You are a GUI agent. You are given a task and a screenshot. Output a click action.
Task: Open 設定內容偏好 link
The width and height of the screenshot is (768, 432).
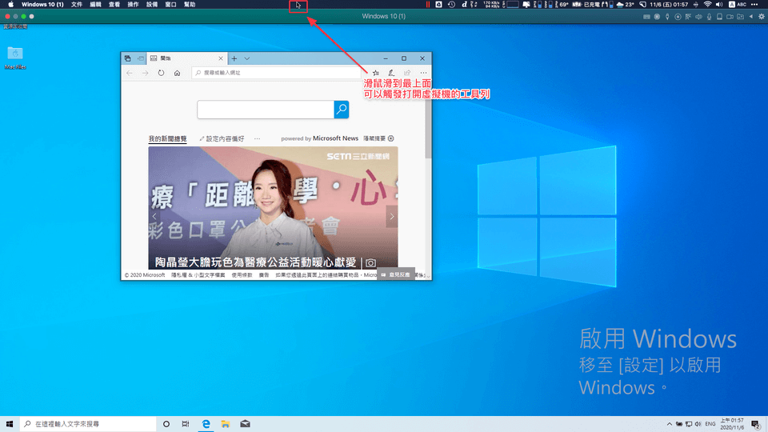pyautogui.click(x=222, y=138)
